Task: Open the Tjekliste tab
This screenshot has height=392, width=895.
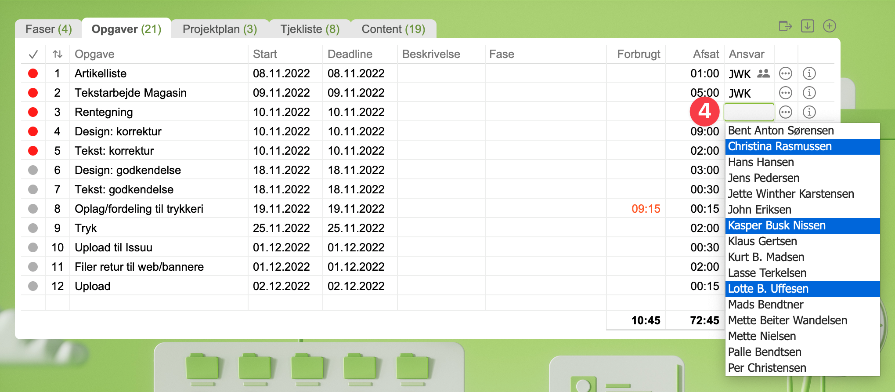Action: point(310,29)
